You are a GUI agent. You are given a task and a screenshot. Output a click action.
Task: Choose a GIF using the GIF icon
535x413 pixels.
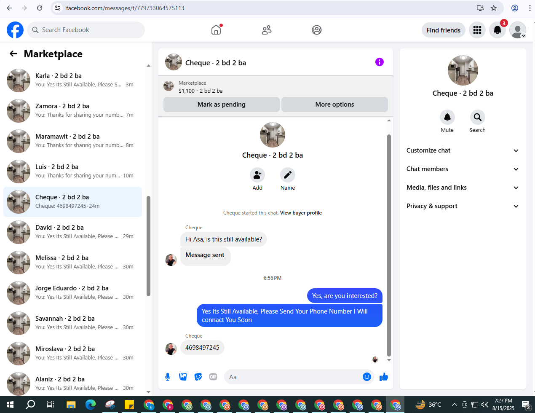click(x=213, y=377)
